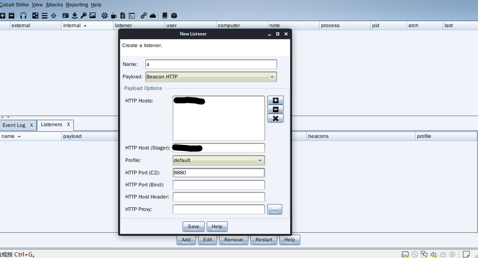The height and width of the screenshot is (258, 478).
Task: Collapse the split pane with up arrow
Action: [3, 117]
